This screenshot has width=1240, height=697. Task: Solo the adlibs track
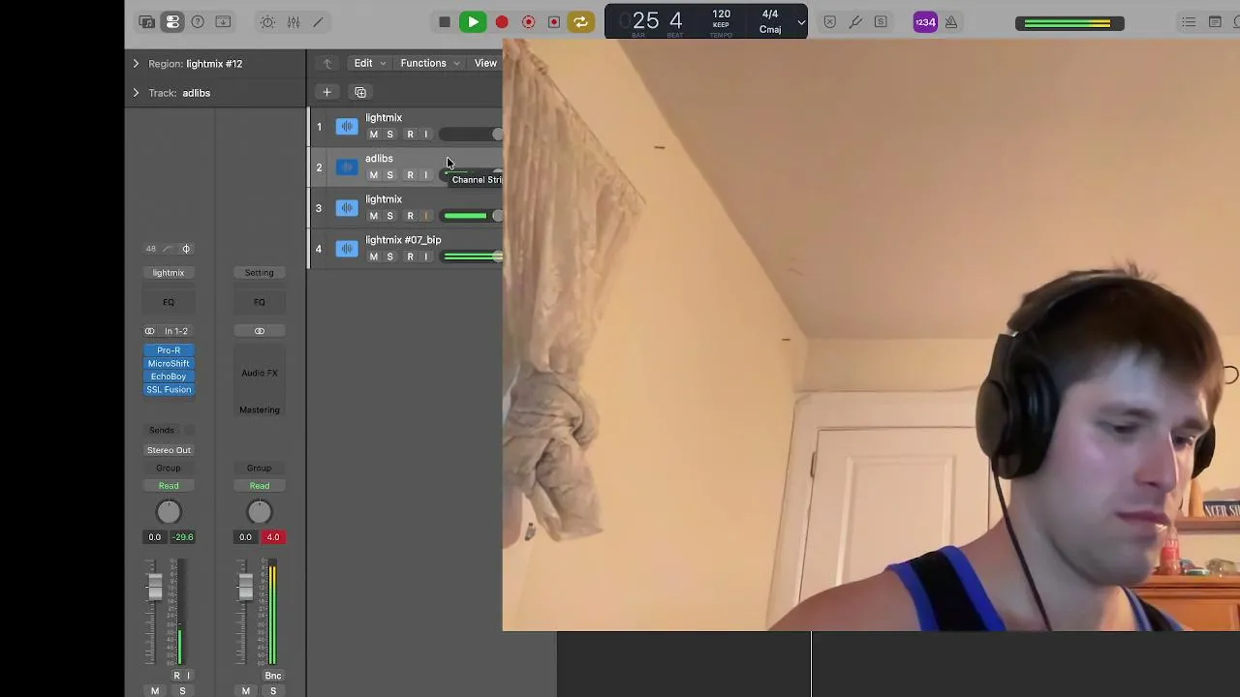point(389,175)
